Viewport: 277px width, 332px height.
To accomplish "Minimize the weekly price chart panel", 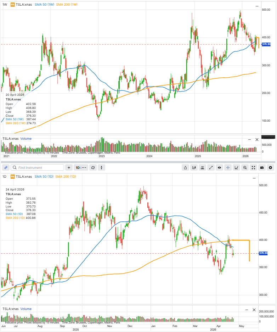I will coord(257,6).
